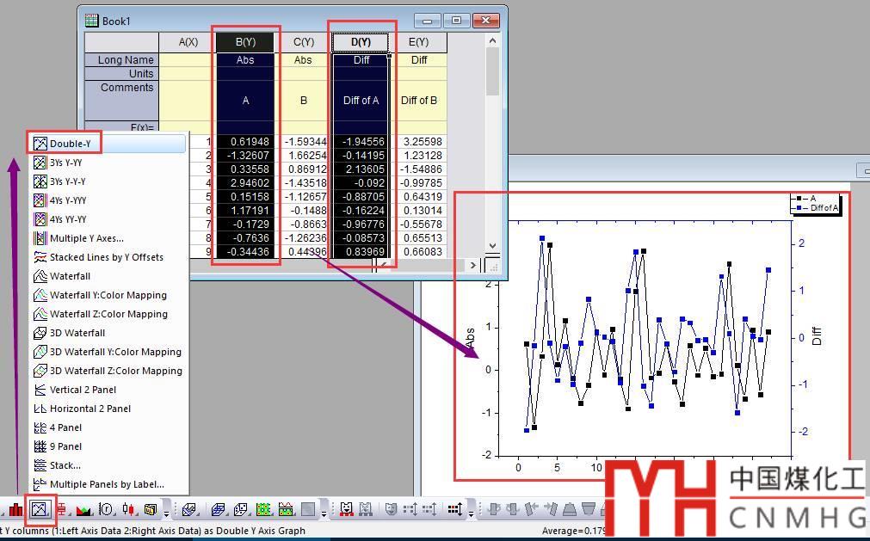
Task: Click the Multi-Panel/Axis plot toolbar icon
Action: click(39, 509)
